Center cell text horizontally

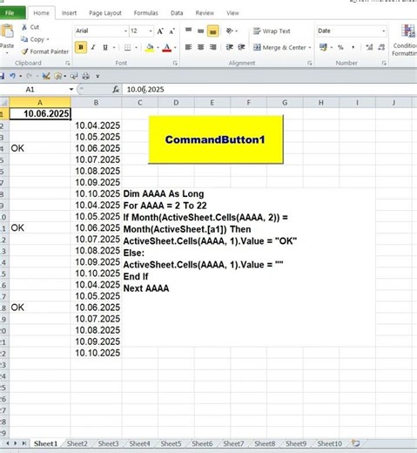click(x=200, y=47)
